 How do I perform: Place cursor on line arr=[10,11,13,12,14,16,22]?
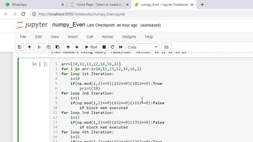pos(91,64)
